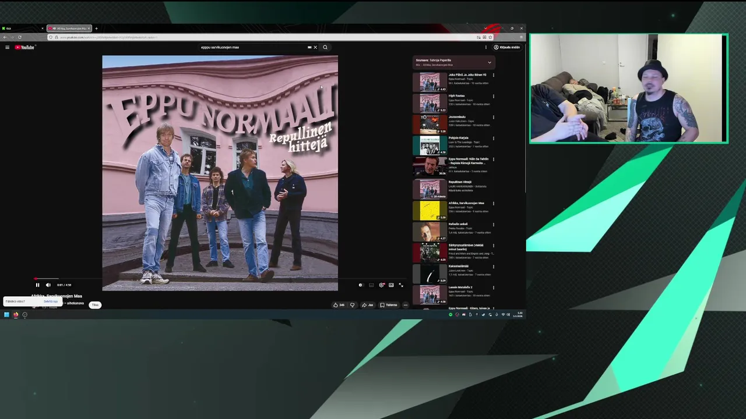Image resolution: width=746 pixels, height=419 pixels.
Task: Open options menu for Näin Se Tehtiin video
Action: click(494, 159)
